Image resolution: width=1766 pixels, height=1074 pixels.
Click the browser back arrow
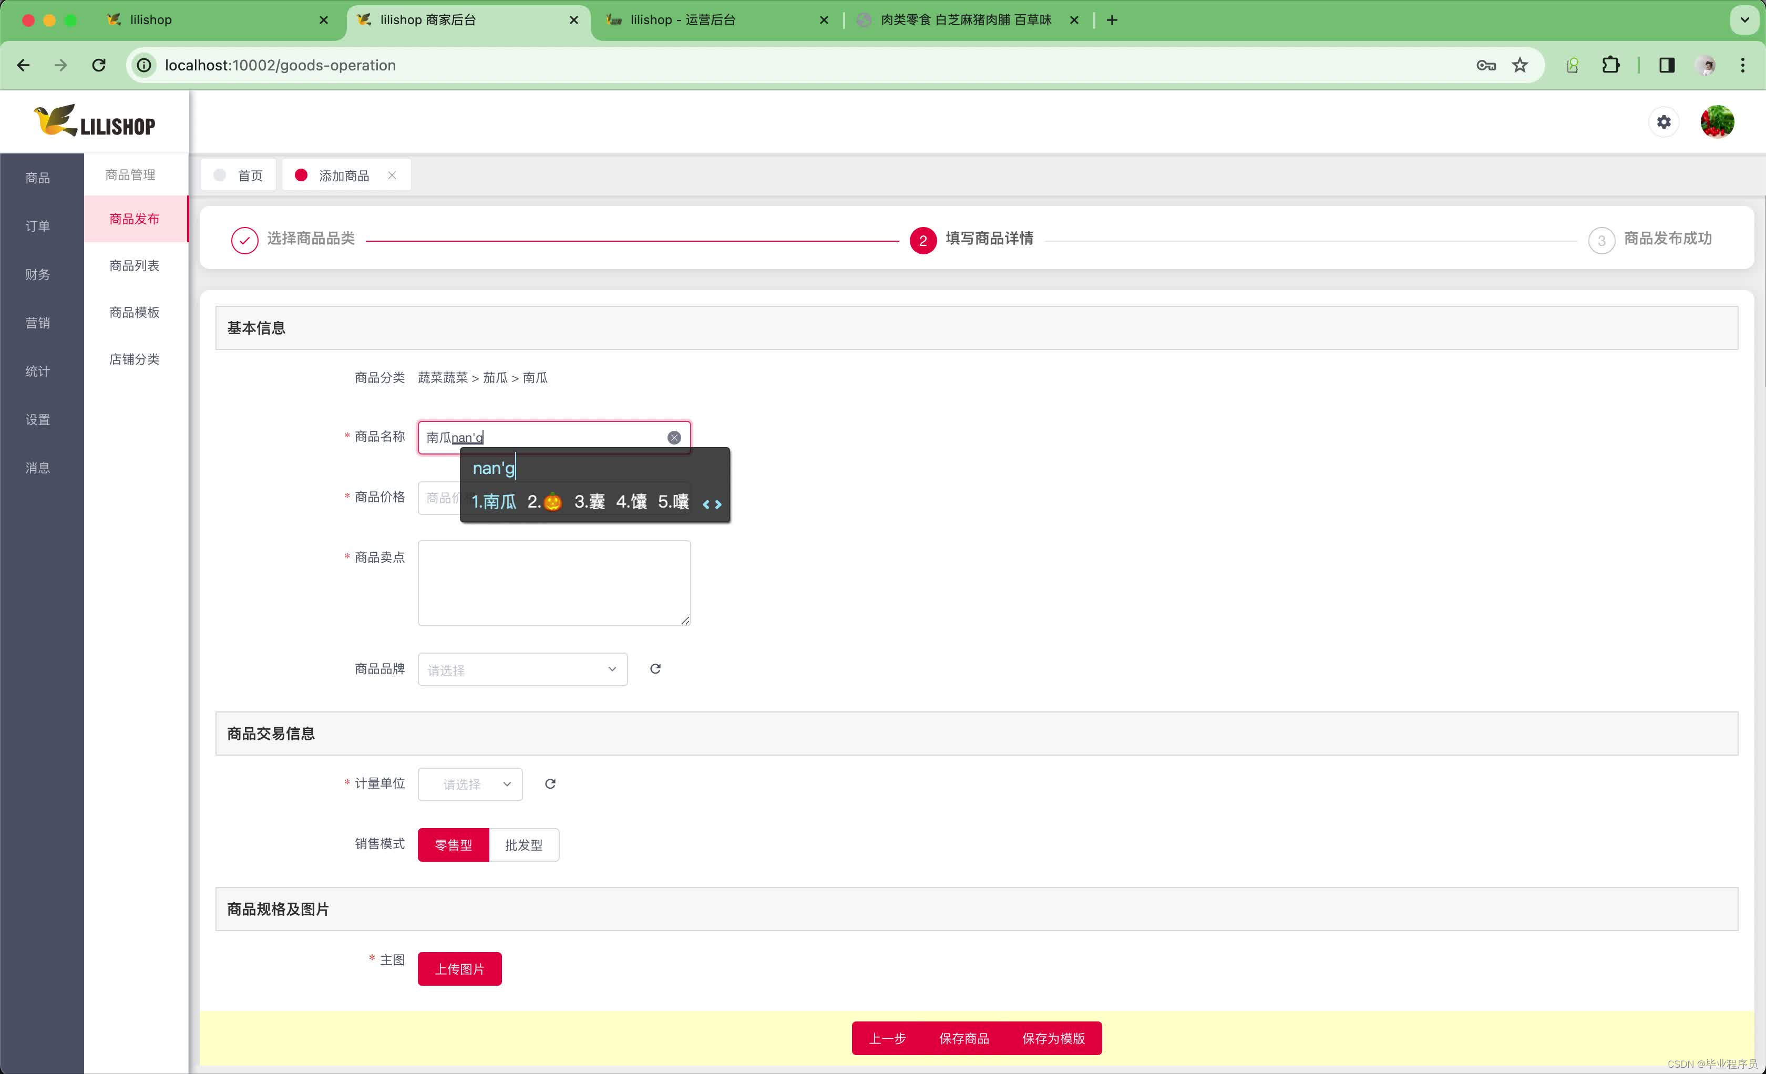click(x=24, y=65)
